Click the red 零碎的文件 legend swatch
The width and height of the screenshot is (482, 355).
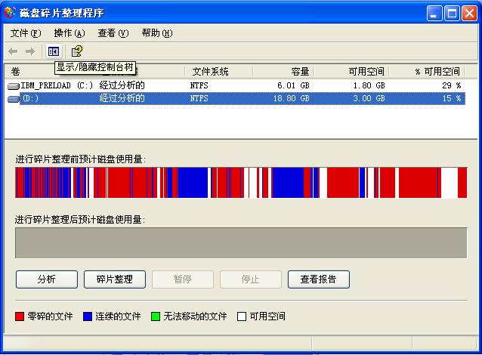point(20,316)
